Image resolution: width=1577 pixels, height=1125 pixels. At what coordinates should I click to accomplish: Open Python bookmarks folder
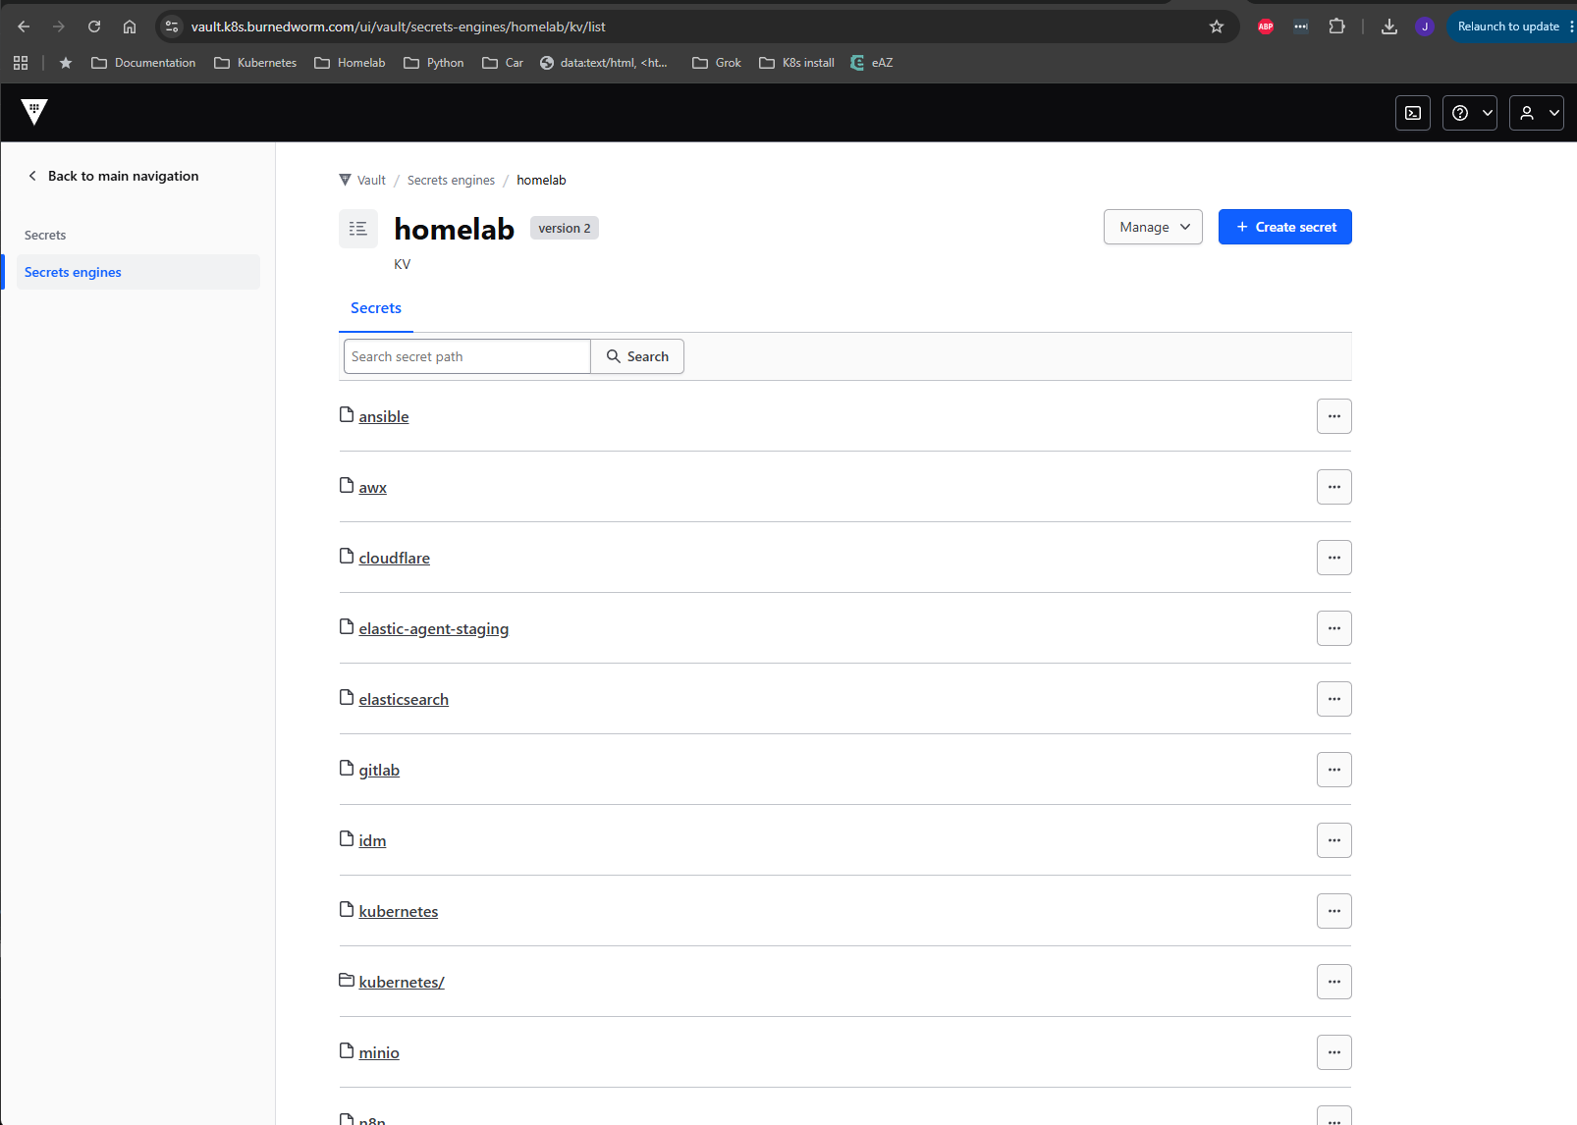[434, 63]
